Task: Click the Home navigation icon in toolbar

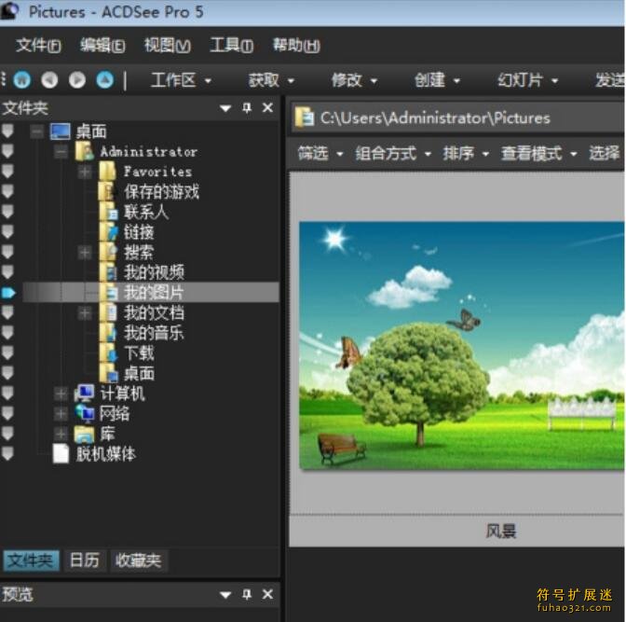Action: click(x=22, y=80)
